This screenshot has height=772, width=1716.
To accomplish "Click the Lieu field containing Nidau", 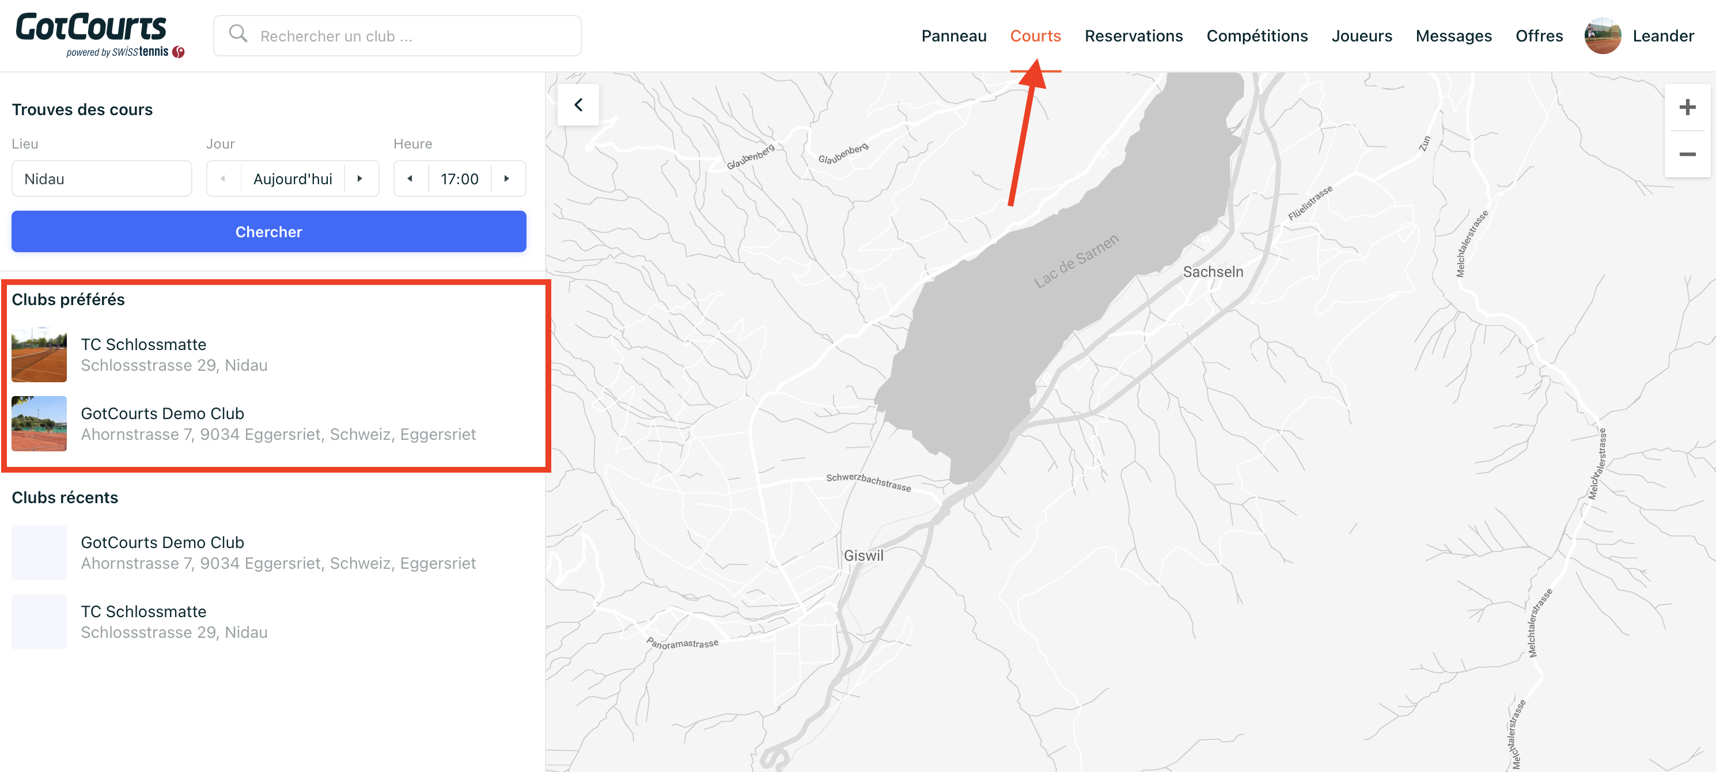I will click(x=101, y=178).
